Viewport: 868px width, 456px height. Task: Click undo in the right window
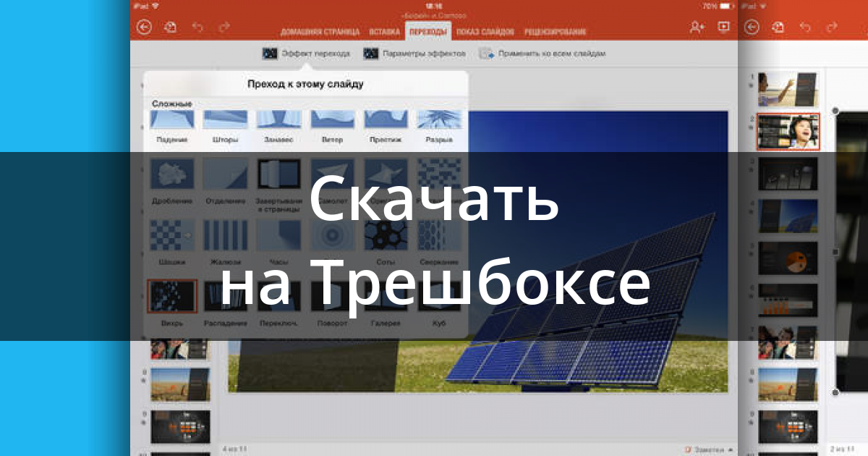tap(807, 27)
